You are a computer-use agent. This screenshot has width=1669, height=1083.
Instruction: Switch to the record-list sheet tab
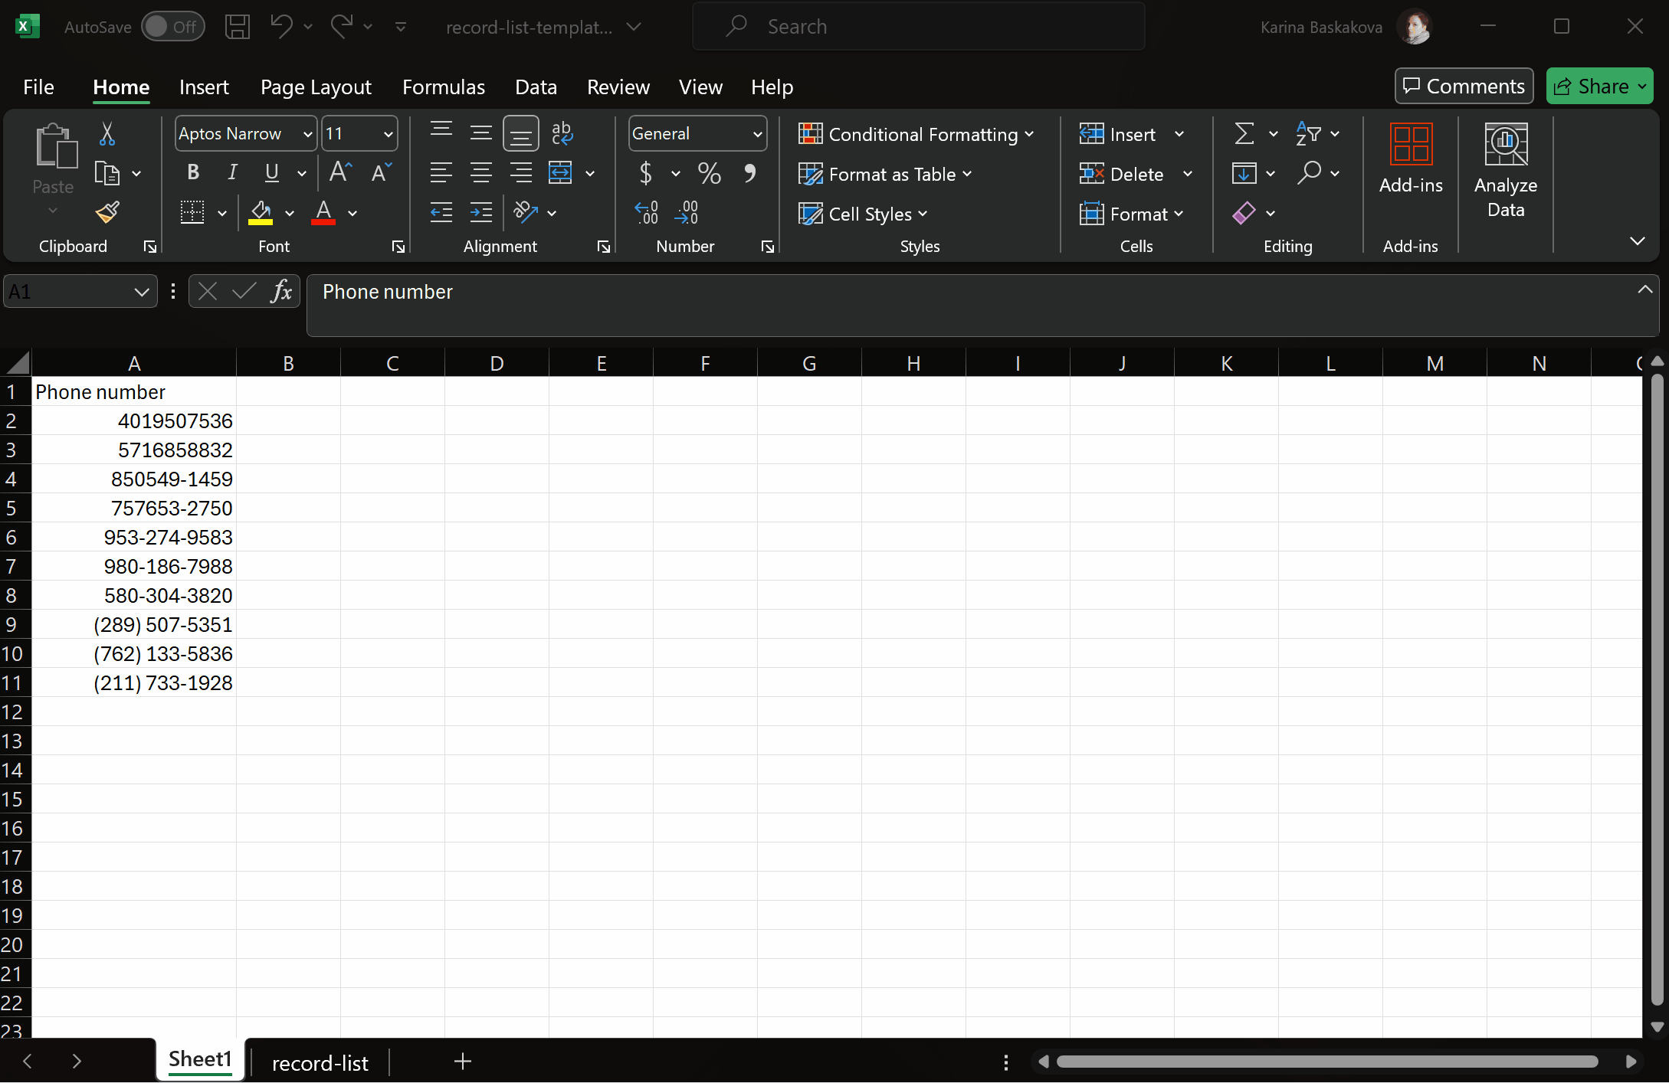320,1063
